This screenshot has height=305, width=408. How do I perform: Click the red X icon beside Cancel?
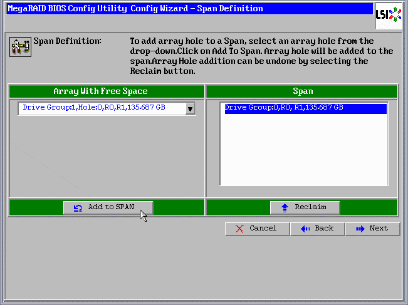pyautogui.click(x=239, y=229)
